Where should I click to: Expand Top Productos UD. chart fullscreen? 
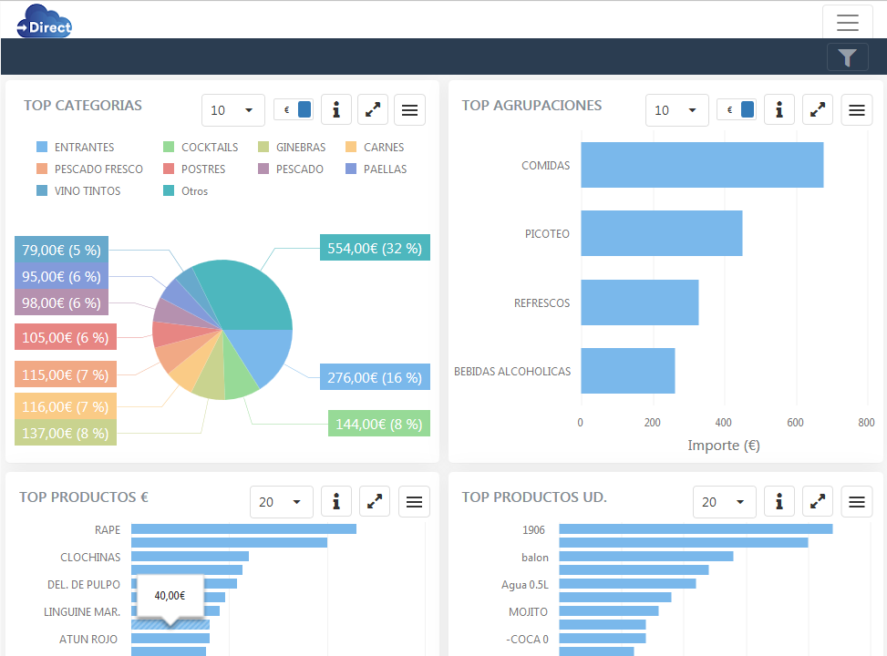pos(818,502)
